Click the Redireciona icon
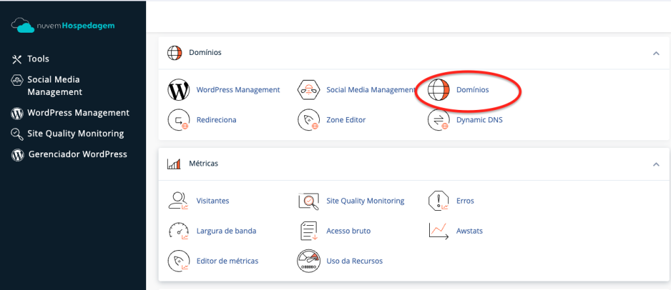The image size is (671, 290). 178,120
